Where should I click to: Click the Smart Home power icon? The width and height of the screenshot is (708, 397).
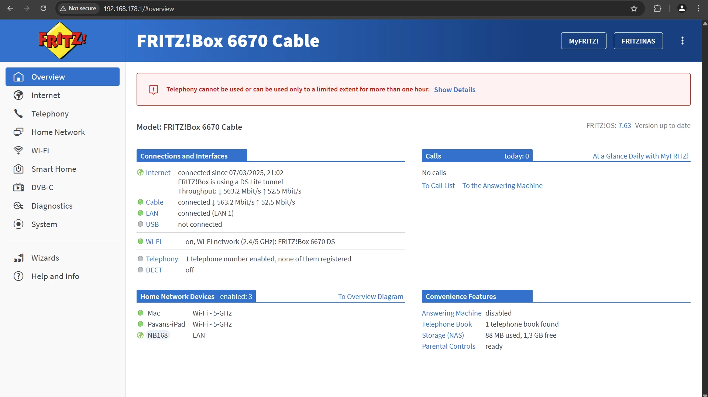point(18,169)
